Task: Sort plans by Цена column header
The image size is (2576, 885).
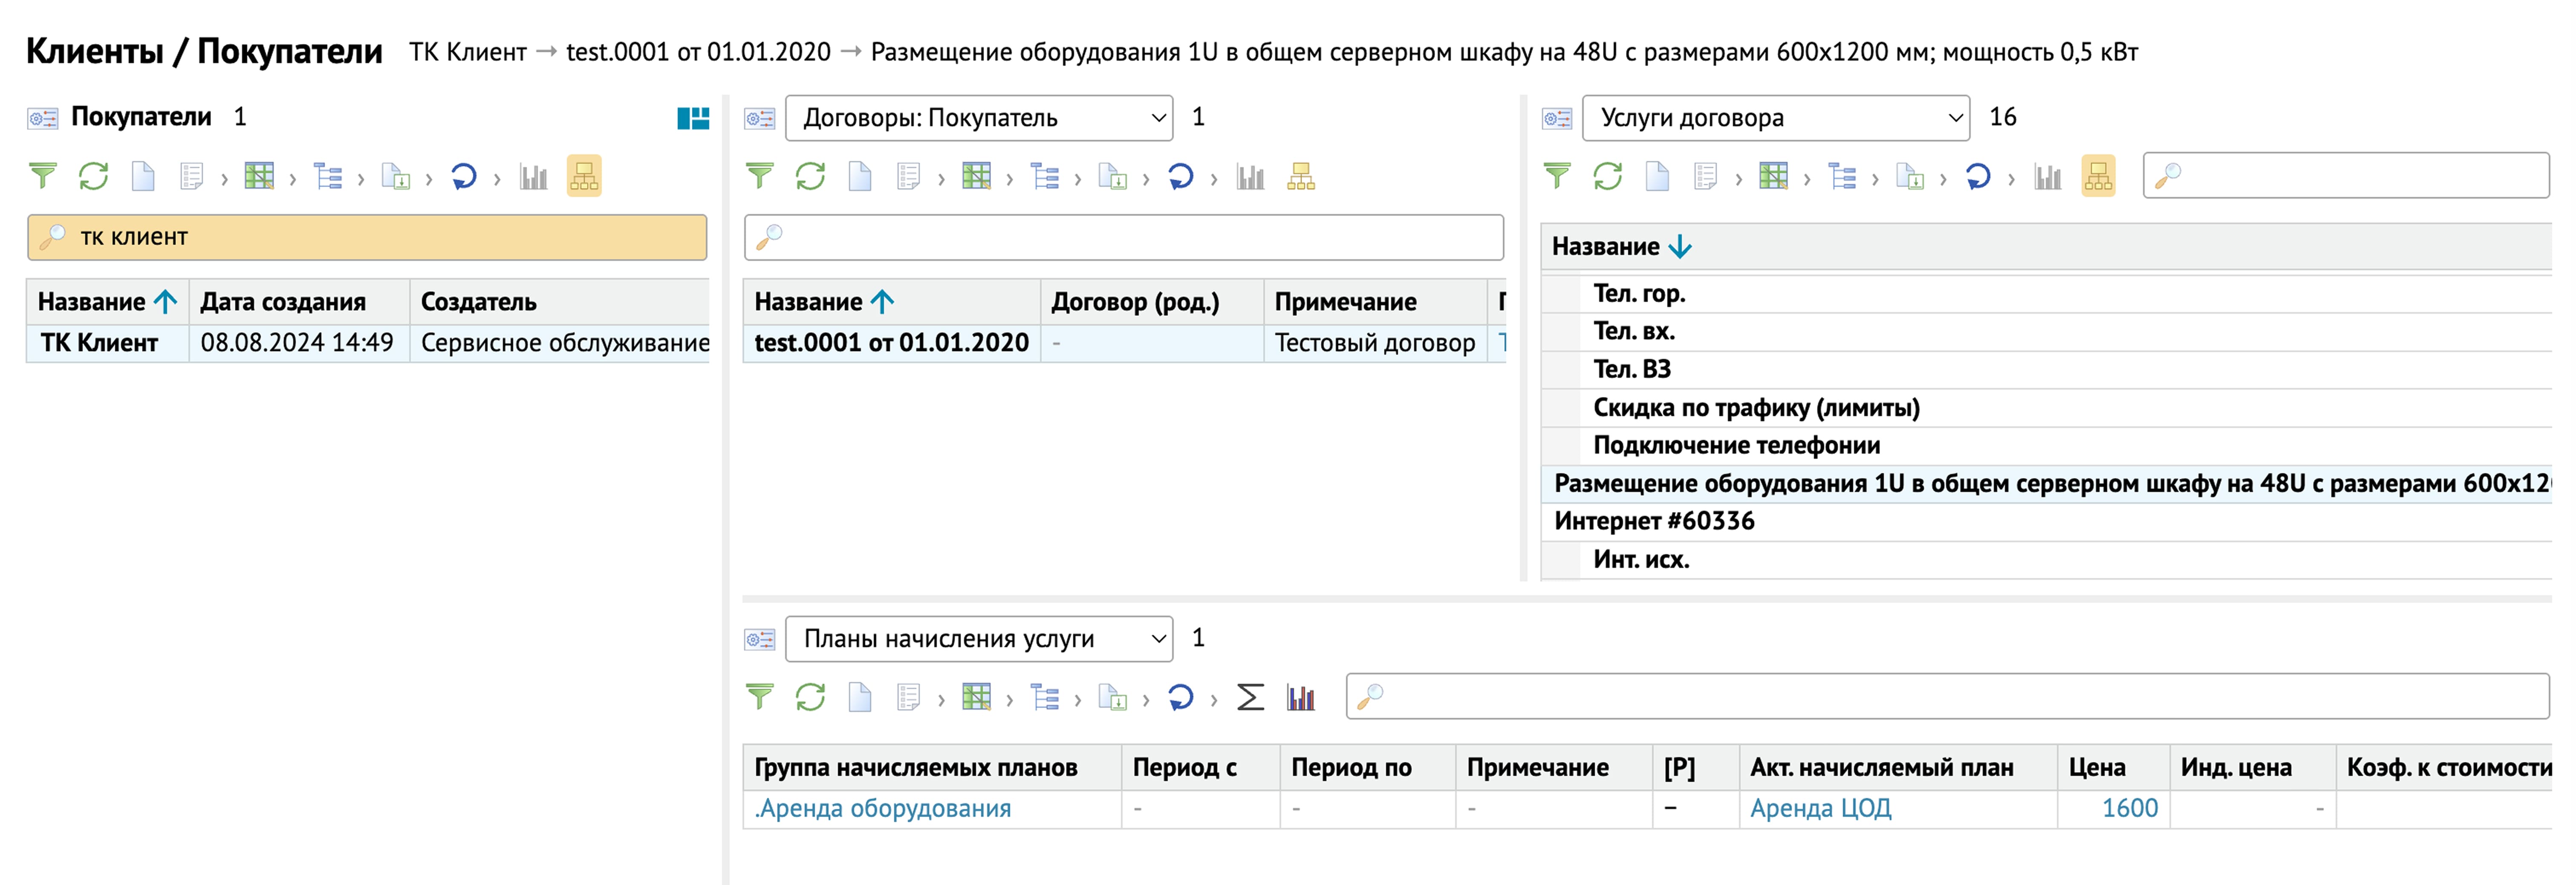Action: [x=2113, y=768]
